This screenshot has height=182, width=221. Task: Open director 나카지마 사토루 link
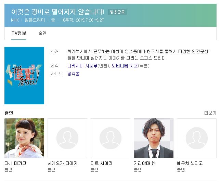click(x=82, y=66)
